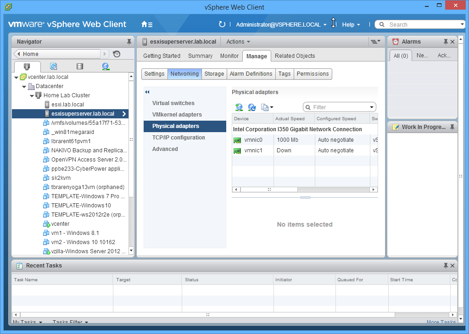Collapse the networking side list double-arrow
The image size is (469, 334).
tap(147, 92)
